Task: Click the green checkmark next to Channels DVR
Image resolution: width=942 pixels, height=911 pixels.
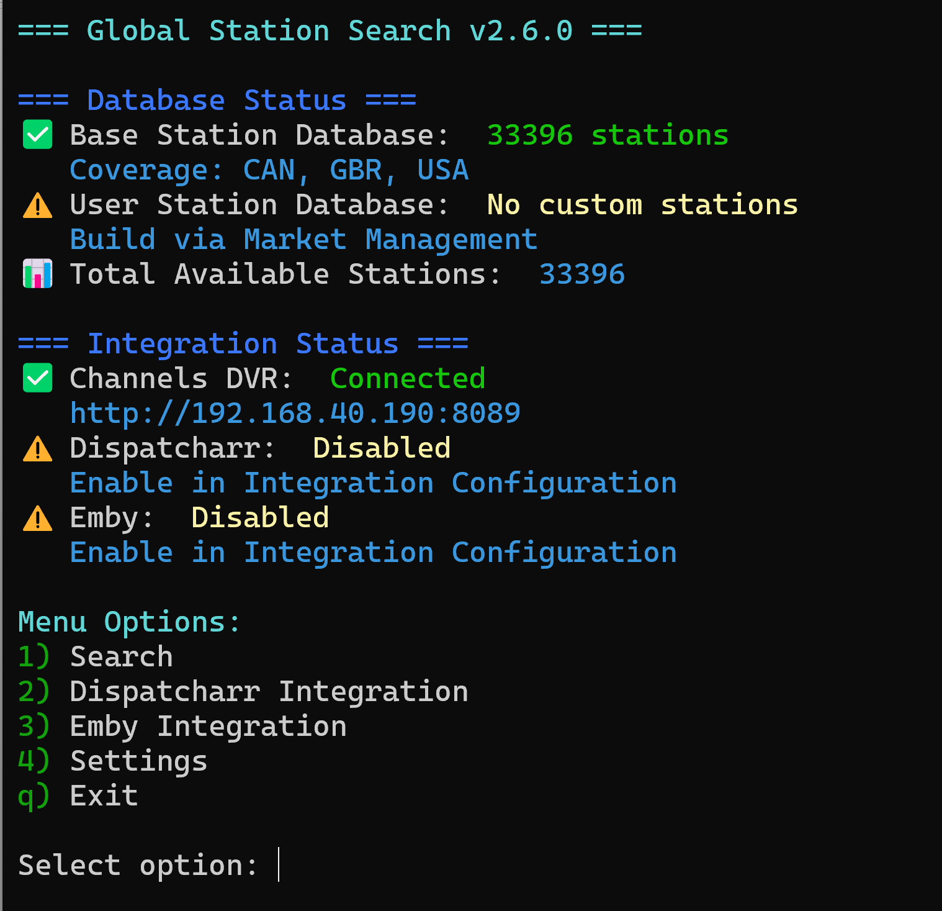Action: click(37, 379)
